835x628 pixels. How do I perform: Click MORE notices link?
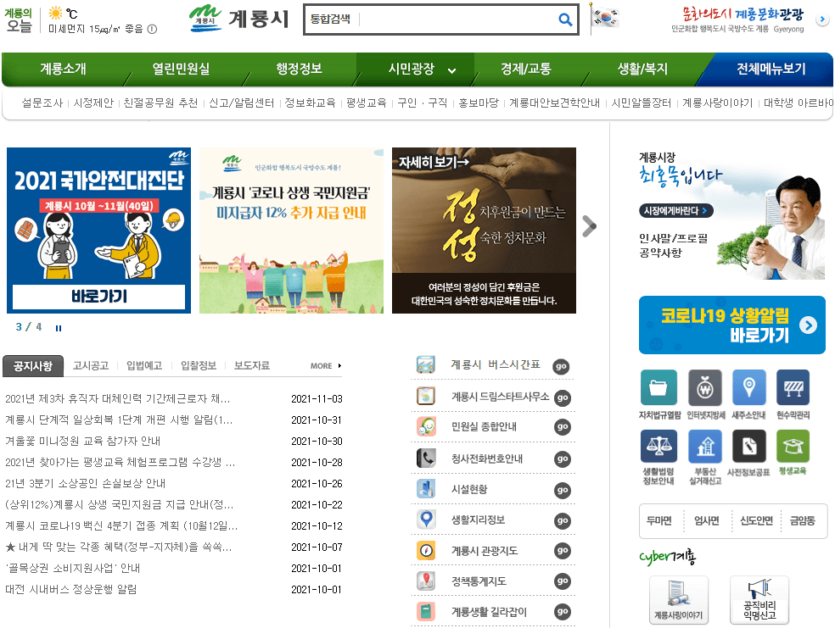coord(325,366)
